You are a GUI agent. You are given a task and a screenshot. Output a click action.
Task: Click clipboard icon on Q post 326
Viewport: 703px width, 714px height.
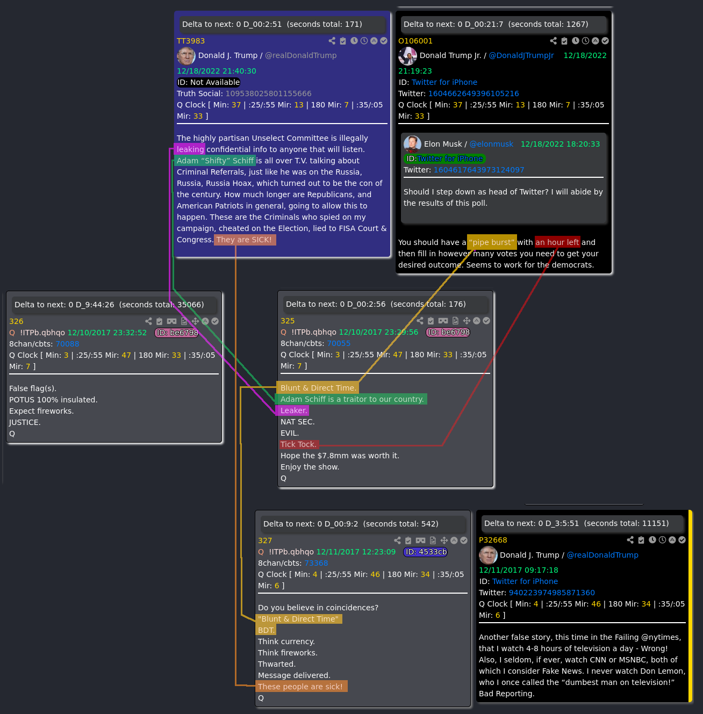(x=159, y=321)
